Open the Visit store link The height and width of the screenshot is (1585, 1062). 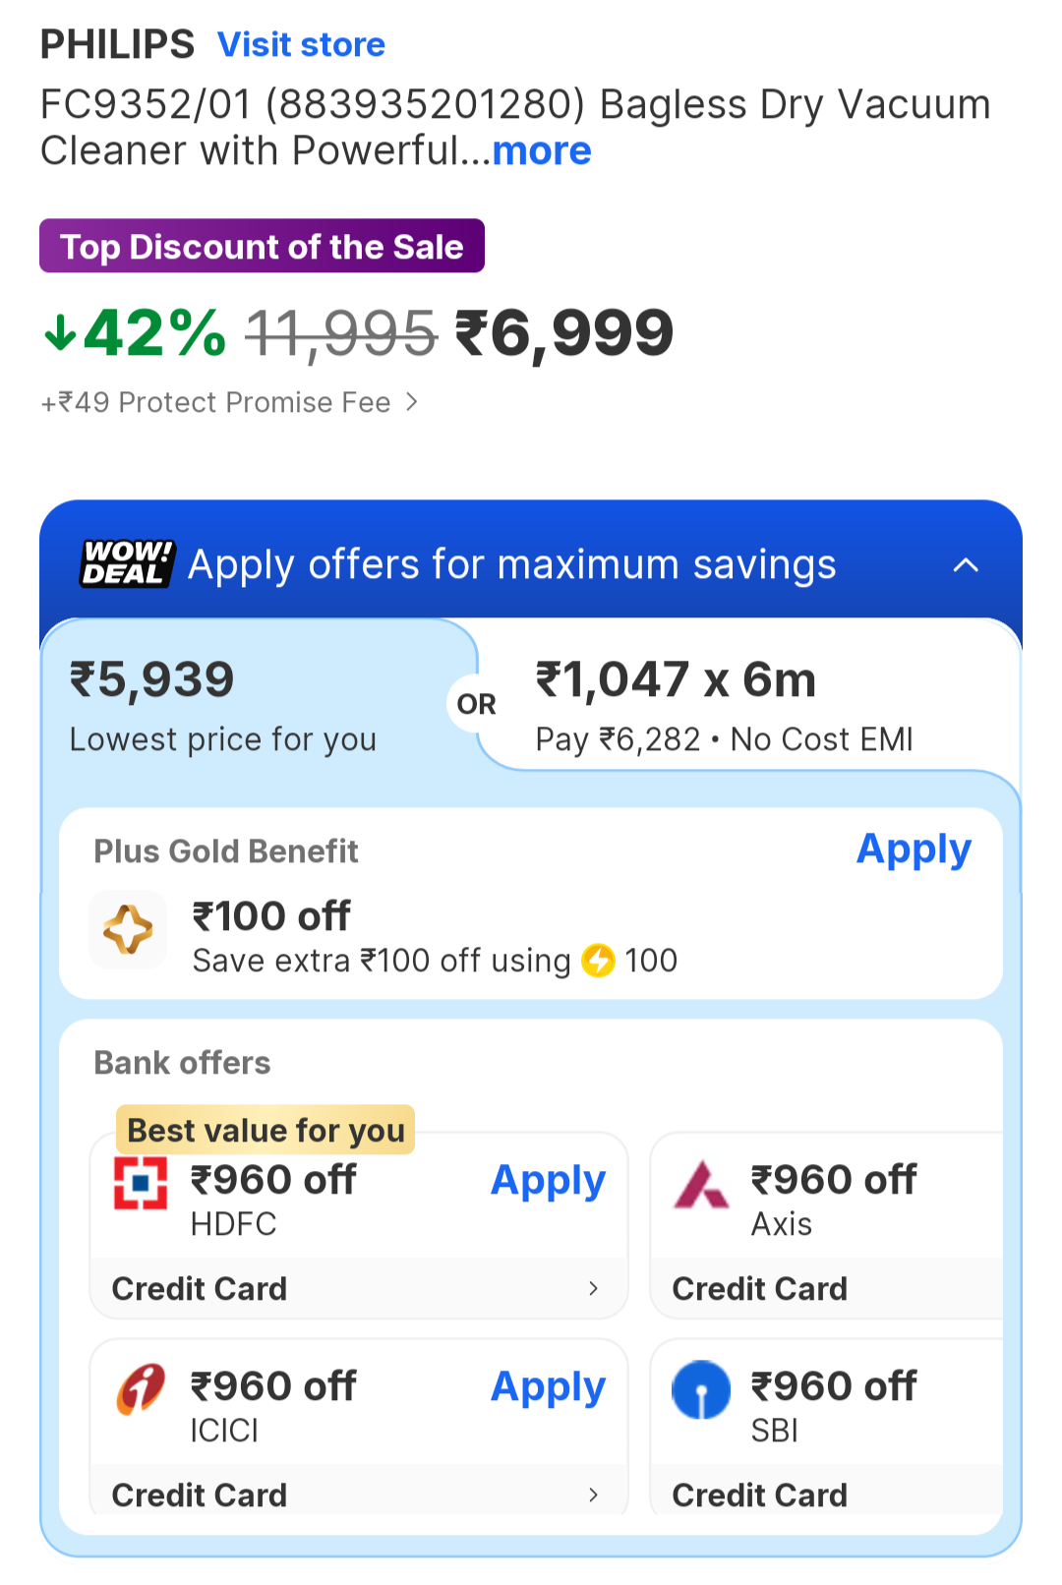(x=301, y=45)
